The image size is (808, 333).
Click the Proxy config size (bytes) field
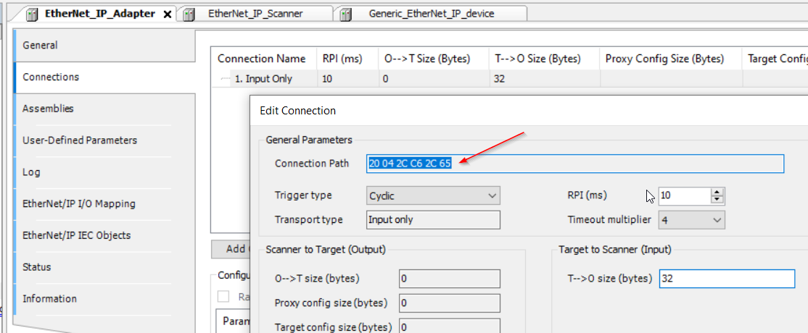point(450,303)
